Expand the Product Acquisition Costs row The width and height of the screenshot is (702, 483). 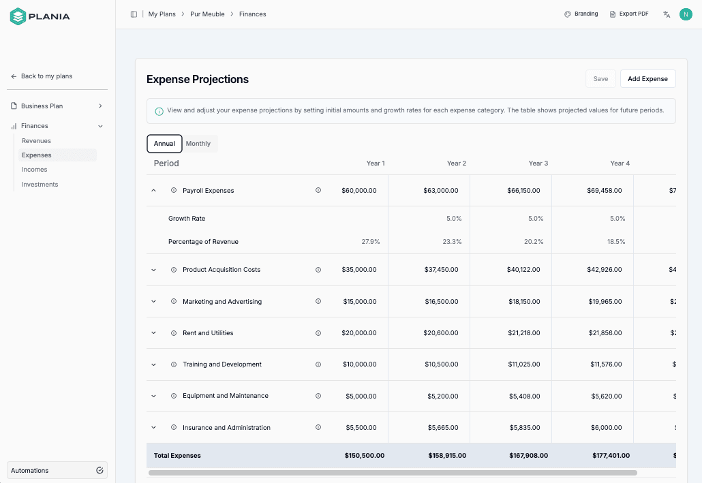(153, 269)
